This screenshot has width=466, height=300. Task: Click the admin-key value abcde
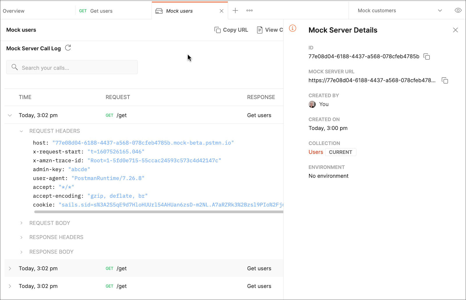(x=79, y=169)
